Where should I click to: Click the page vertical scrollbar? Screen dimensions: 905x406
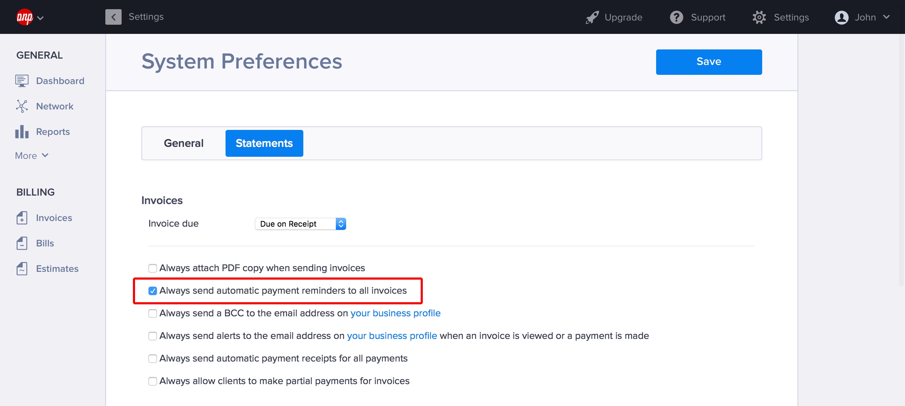click(x=901, y=159)
